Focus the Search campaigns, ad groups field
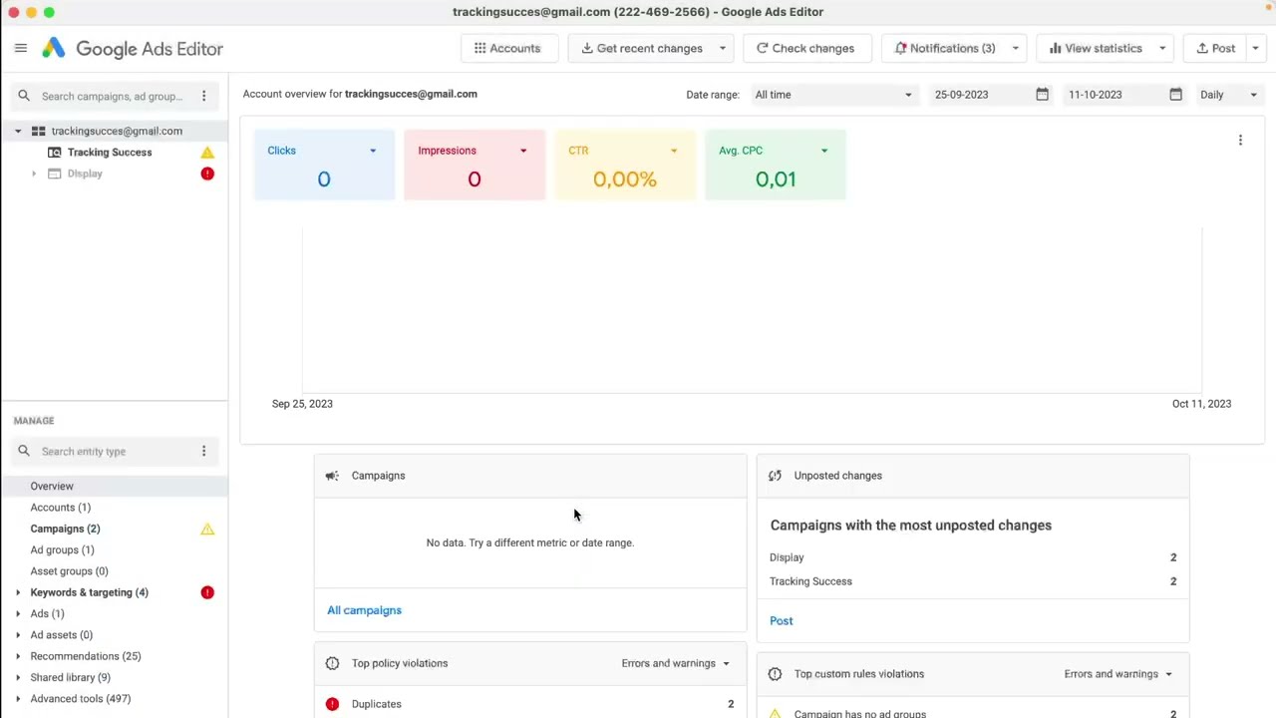Image resolution: width=1276 pixels, height=718 pixels. click(113, 97)
